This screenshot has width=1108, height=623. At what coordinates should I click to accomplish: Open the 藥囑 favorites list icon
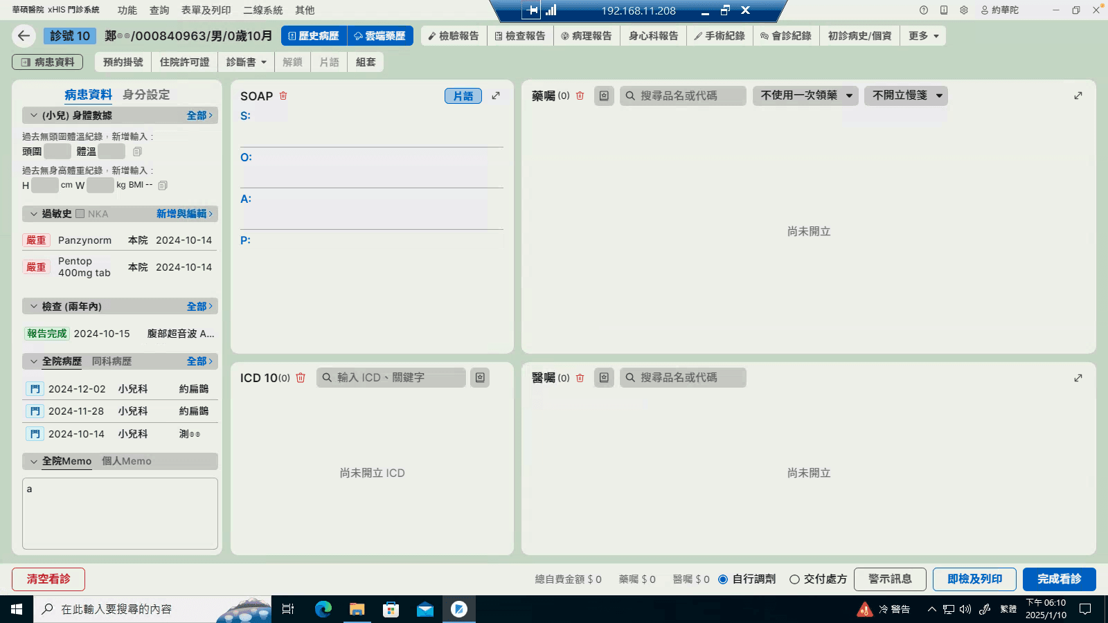(604, 96)
